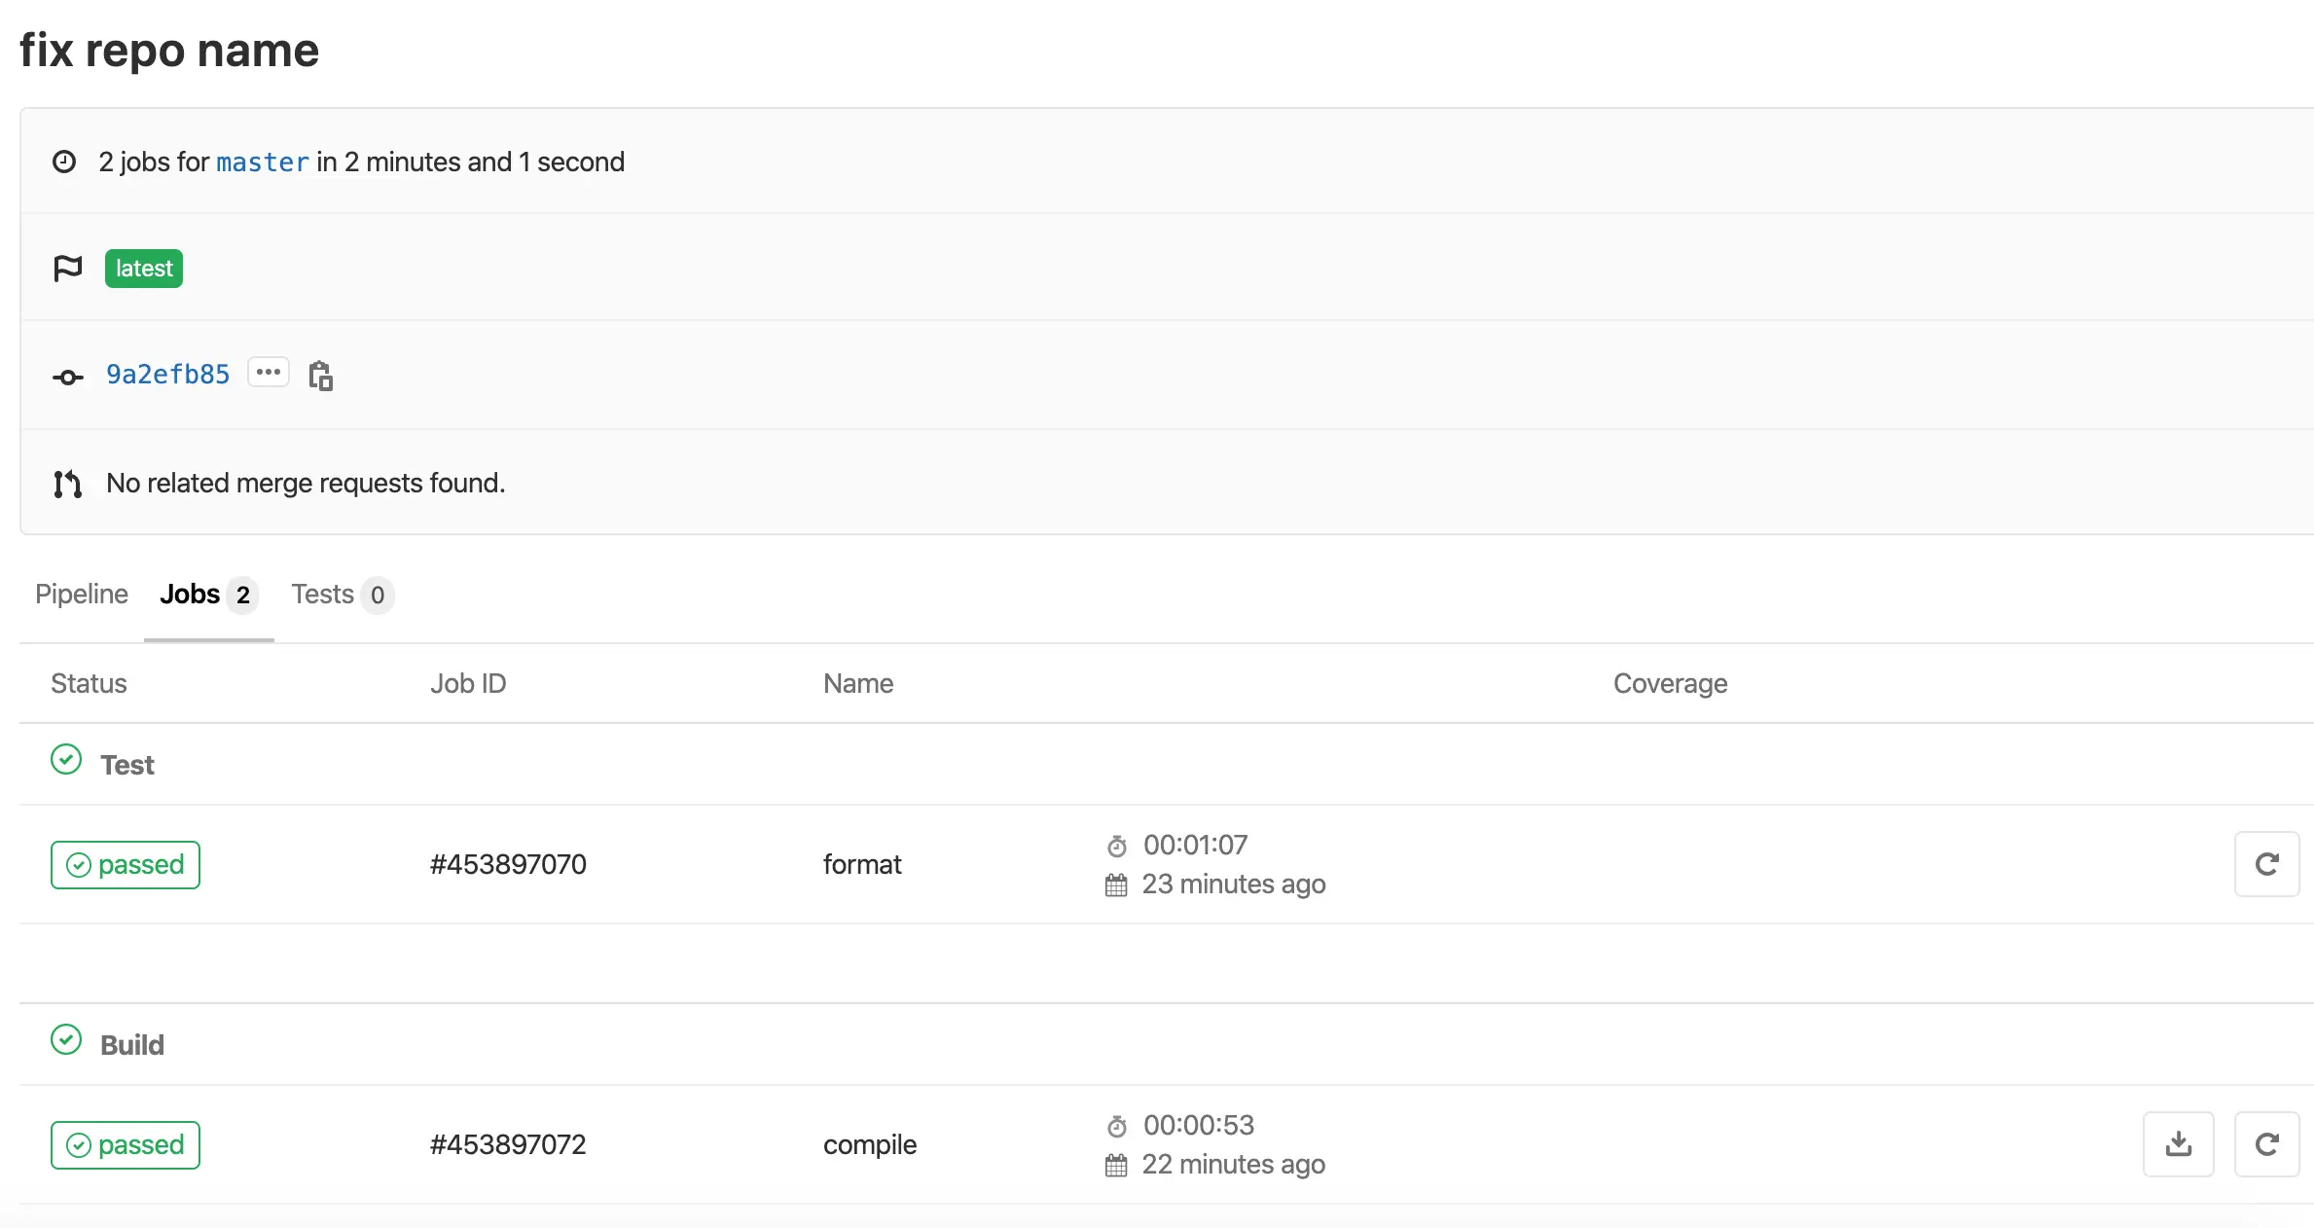Viewport: 2314px width, 1228px height.
Task: Copy commit SHA with clipboard icon
Action: [x=320, y=375]
